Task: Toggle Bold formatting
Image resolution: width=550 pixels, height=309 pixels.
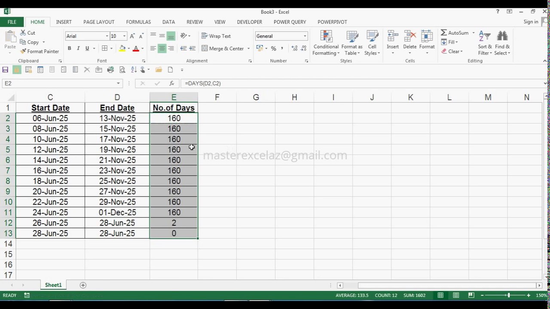Action: tap(69, 48)
